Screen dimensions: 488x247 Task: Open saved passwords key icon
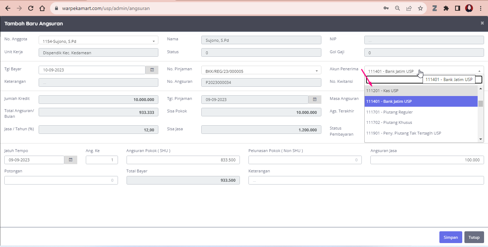[386, 8]
